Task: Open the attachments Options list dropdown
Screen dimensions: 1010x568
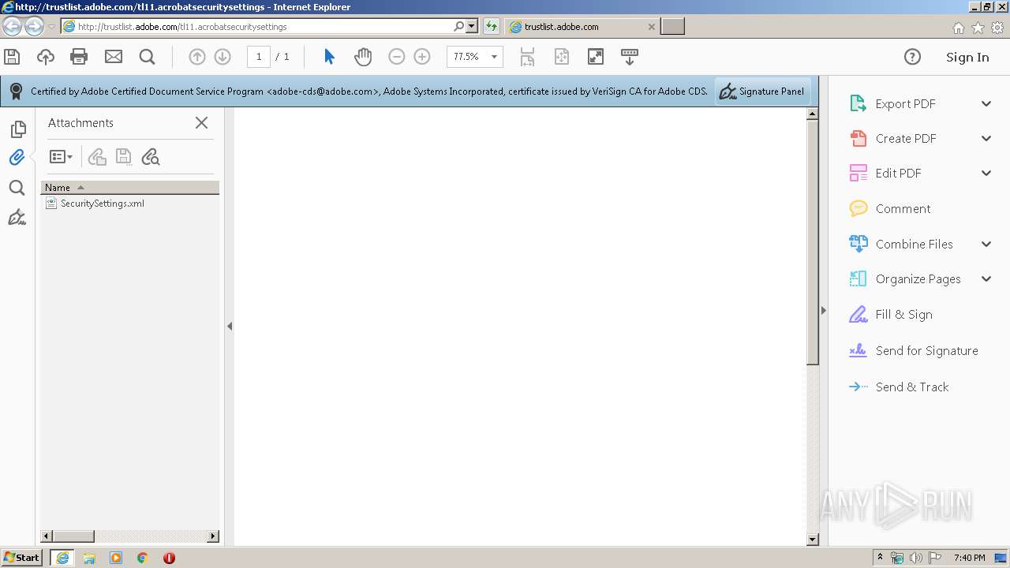Action: tap(61, 157)
